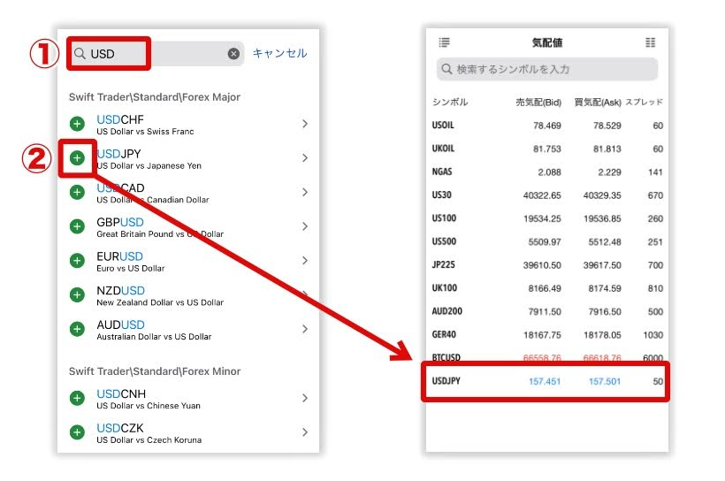Click the USD search field
The height and width of the screenshot is (481, 725).
[x=155, y=54]
